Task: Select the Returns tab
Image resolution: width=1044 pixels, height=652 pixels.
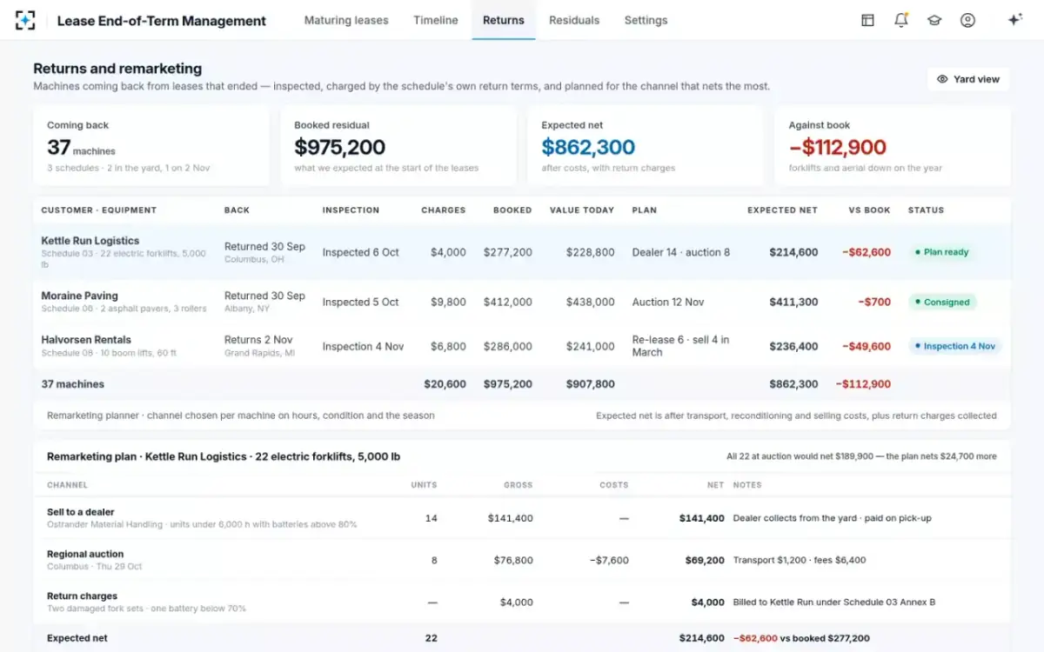Action: point(504,20)
